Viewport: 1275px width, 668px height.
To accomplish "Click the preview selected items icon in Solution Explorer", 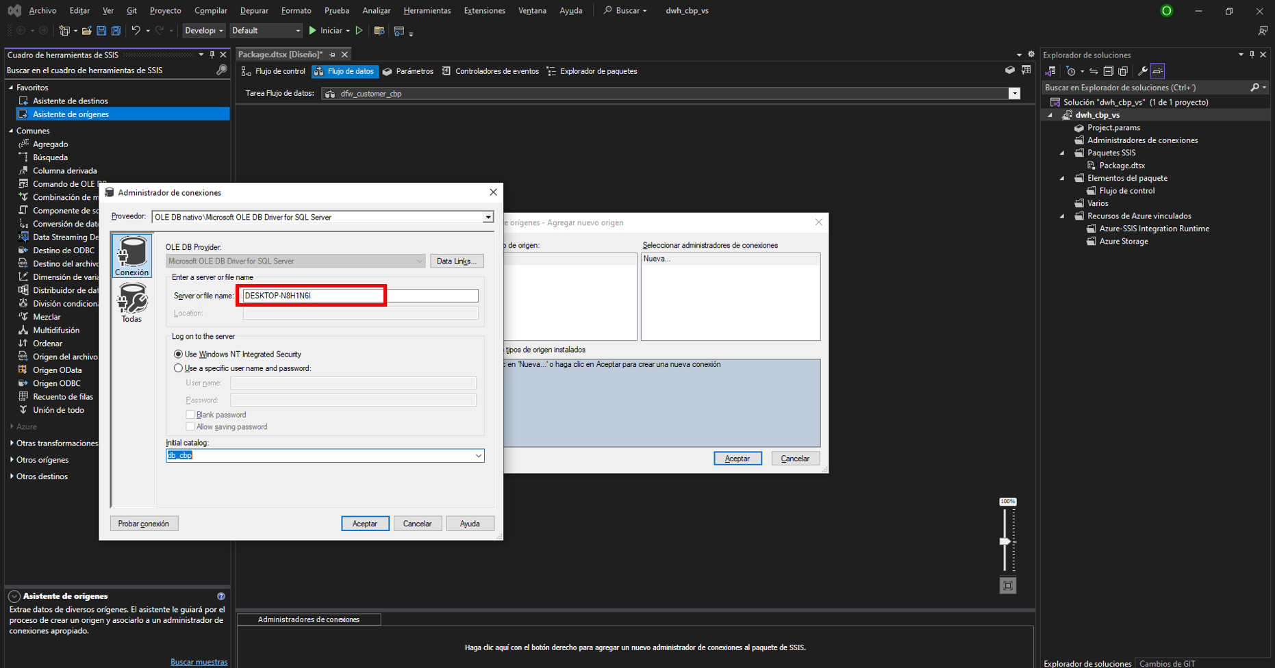I will pos(1157,71).
